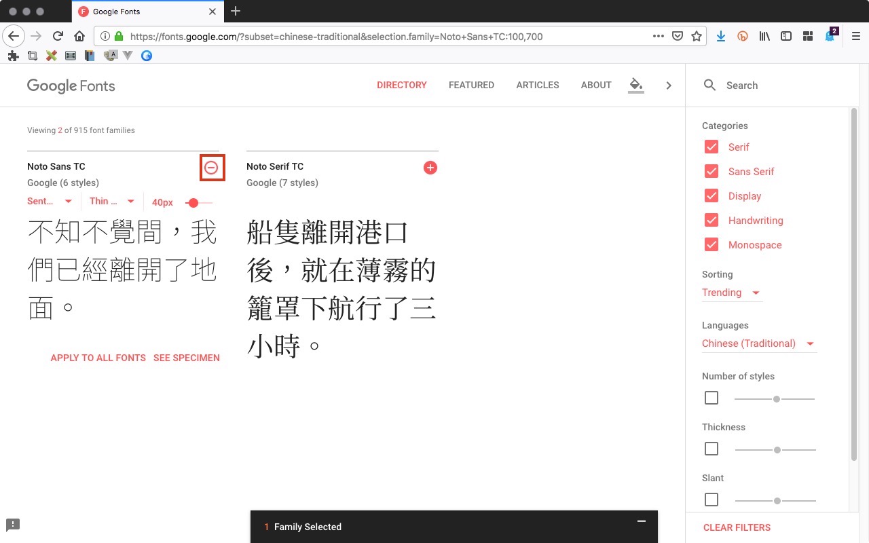Click CLEAR FILTERS
The width and height of the screenshot is (869, 543).
click(737, 527)
